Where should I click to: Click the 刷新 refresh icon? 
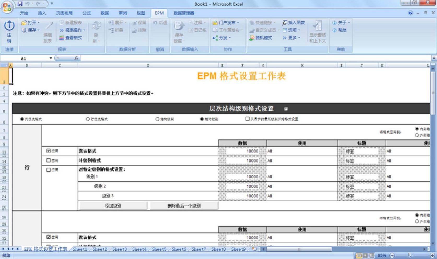96,26
